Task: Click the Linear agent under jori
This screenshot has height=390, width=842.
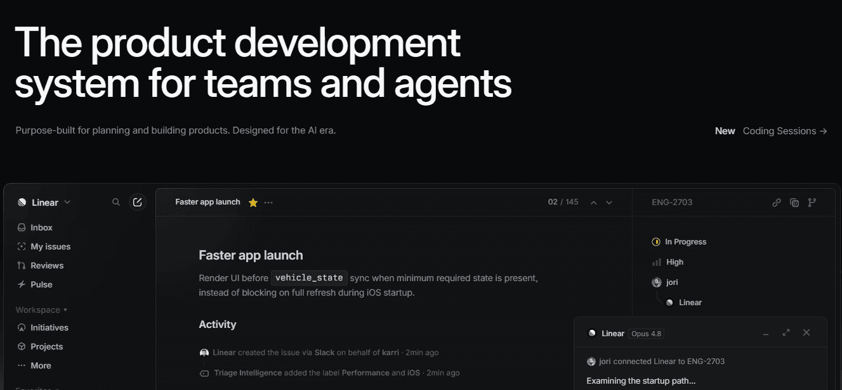Action: click(x=683, y=303)
